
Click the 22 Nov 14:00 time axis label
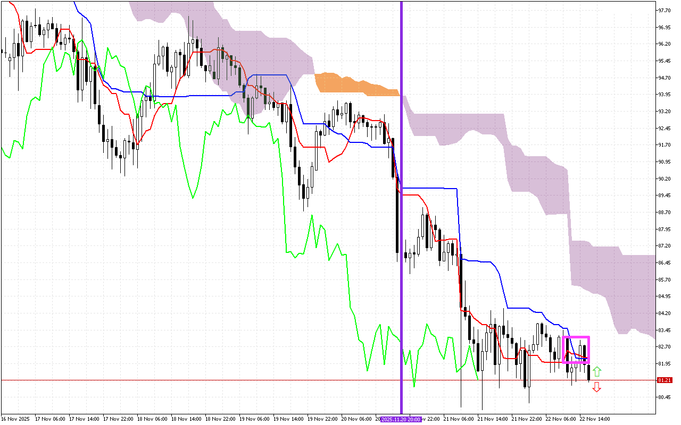(x=594, y=419)
